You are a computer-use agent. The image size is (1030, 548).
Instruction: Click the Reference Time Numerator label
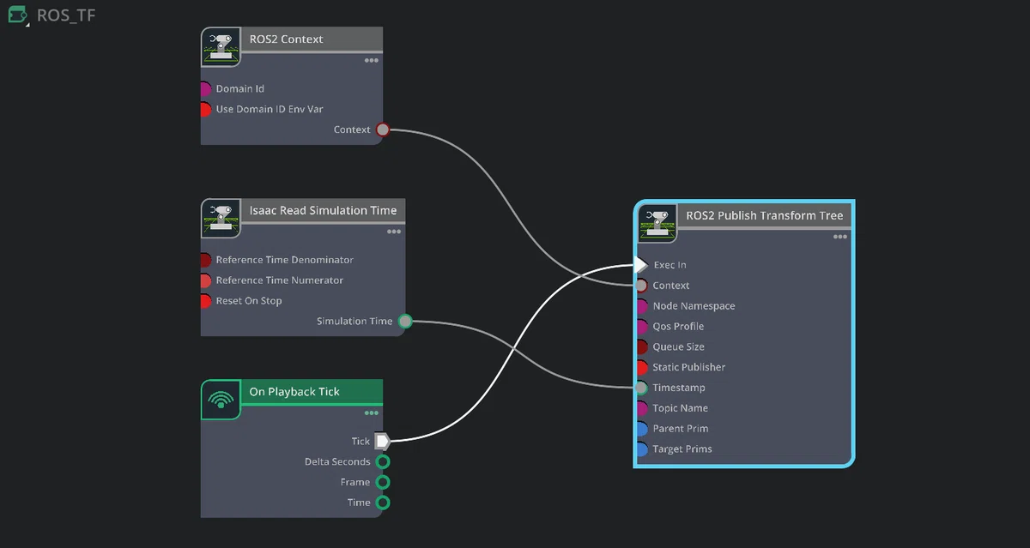pyautogui.click(x=280, y=280)
